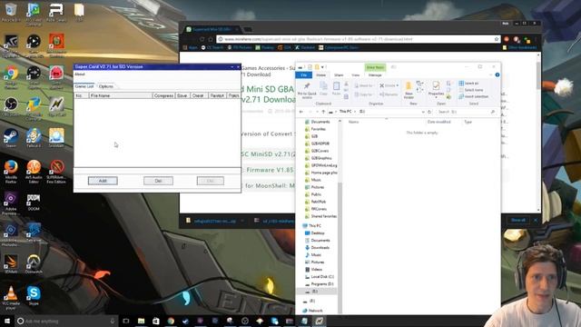The height and width of the screenshot is (327, 581).
Task: Switch to the Game List tab
Action: point(84,86)
